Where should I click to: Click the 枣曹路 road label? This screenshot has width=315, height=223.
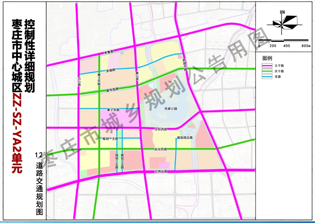108,52
